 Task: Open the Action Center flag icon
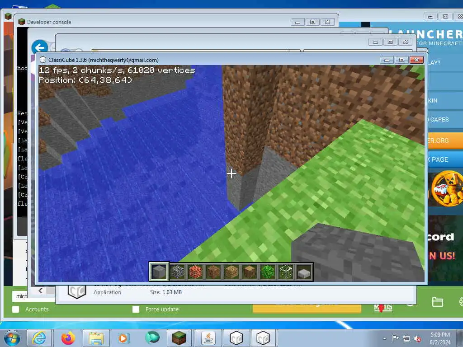(x=395, y=338)
